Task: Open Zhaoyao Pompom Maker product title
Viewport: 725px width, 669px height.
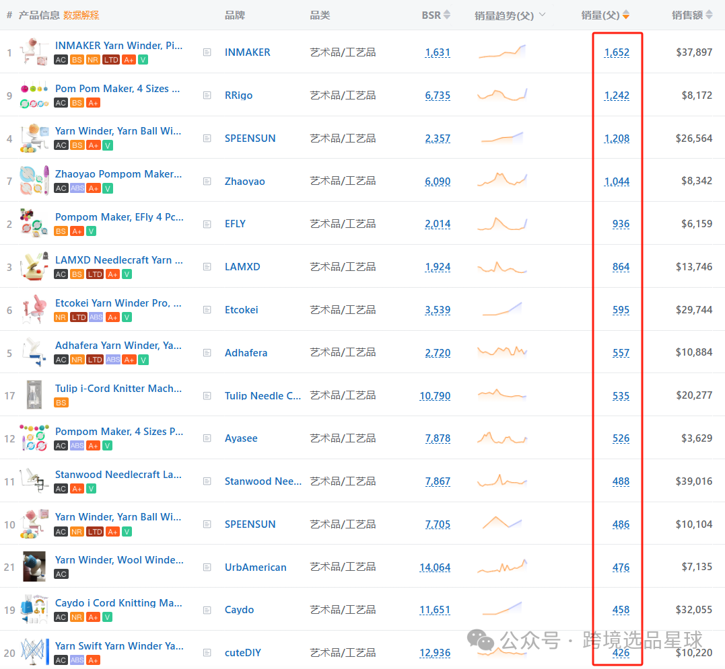Action: pyautogui.click(x=118, y=174)
